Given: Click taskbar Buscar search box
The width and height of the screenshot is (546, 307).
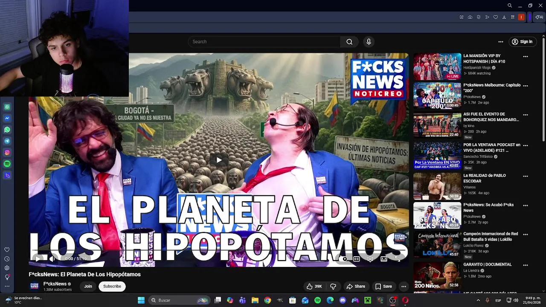Looking at the screenshot, I should click(180, 300).
